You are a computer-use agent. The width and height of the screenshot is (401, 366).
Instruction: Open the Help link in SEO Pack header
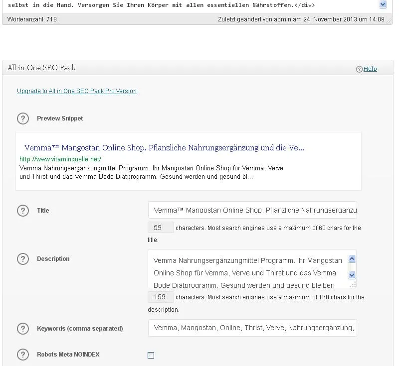[370, 69]
